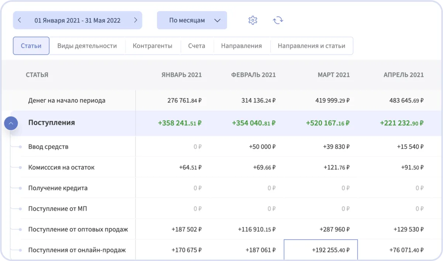Click the АПРЕЛЬ 2021 column header
Screen dimensions: 443x261
coord(403,75)
